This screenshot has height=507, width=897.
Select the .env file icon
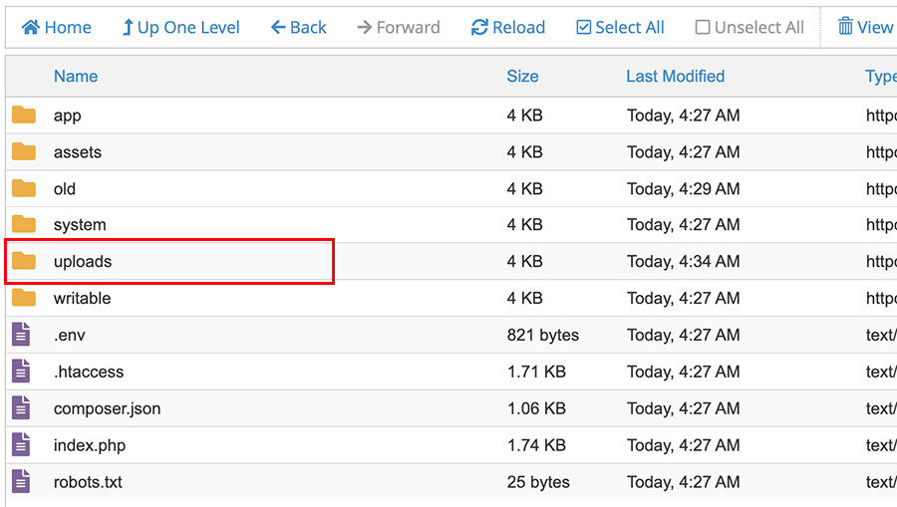22,335
